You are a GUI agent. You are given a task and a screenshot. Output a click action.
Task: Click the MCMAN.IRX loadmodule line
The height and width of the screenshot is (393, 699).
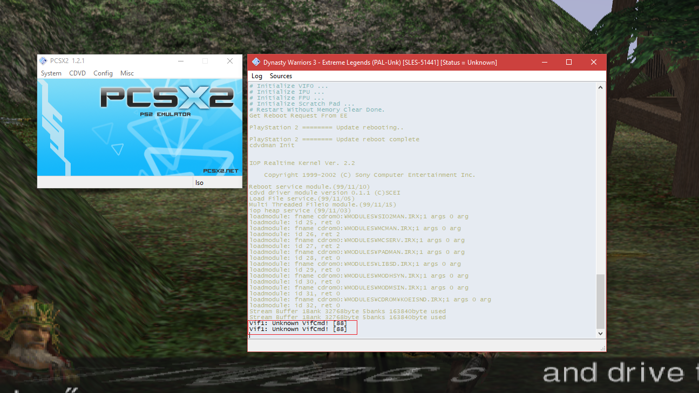pos(355,229)
